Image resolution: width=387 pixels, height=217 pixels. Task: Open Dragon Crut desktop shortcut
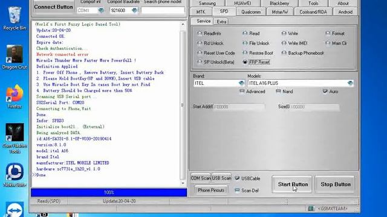tap(15, 57)
